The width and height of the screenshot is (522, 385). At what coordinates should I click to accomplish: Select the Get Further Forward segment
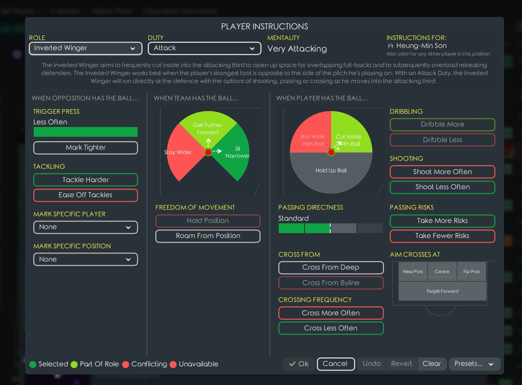(208, 128)
